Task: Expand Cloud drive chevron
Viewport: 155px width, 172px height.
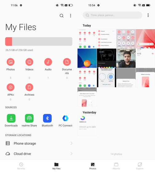Action: [71, 154]
